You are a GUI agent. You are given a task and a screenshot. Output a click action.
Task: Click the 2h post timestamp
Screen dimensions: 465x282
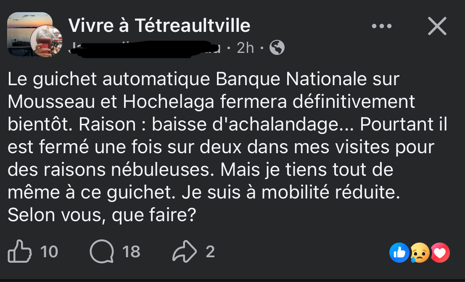coord(246,48)
